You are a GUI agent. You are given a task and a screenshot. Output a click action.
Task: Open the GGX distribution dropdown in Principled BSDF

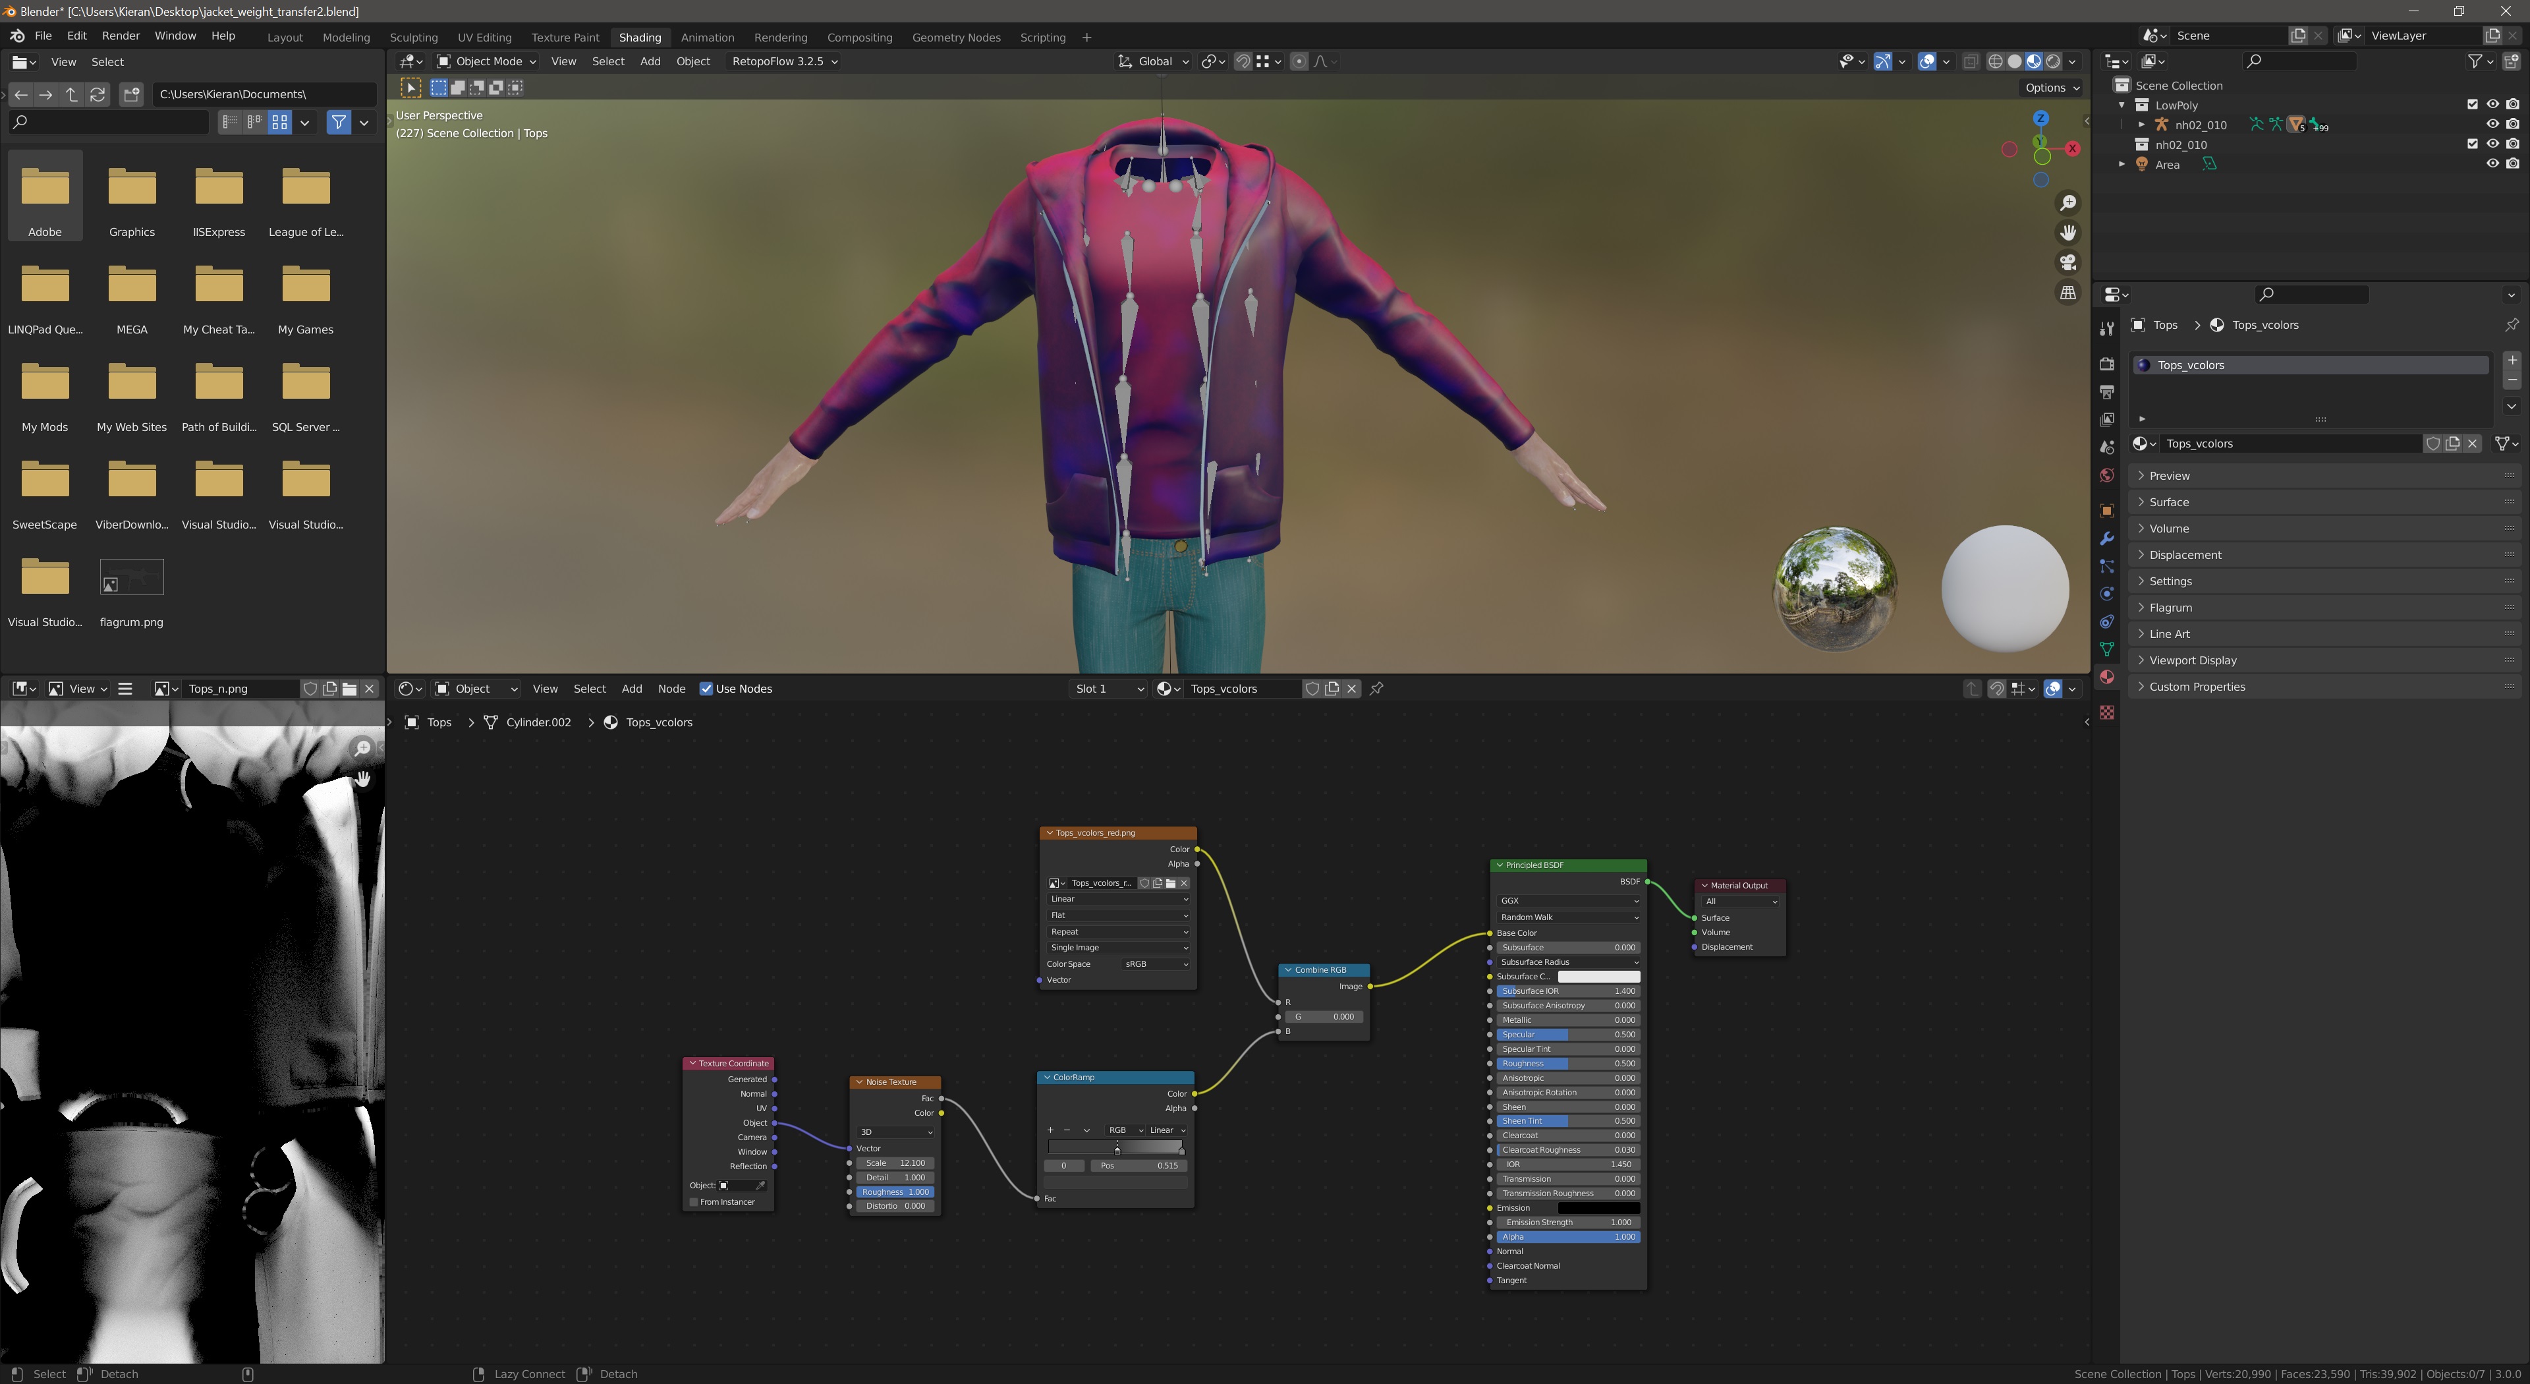1569,901
